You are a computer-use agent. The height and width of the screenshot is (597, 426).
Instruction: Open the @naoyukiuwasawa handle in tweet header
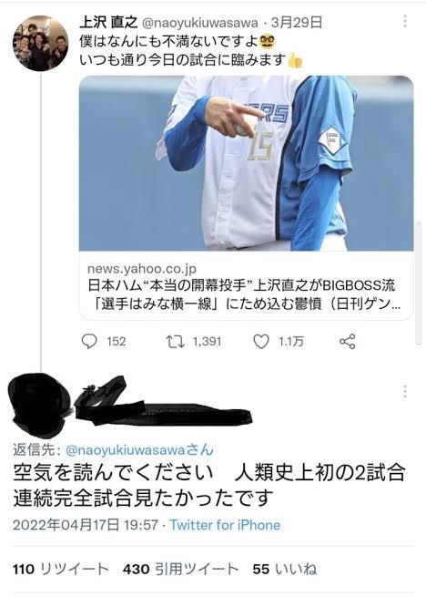point(200,23)
